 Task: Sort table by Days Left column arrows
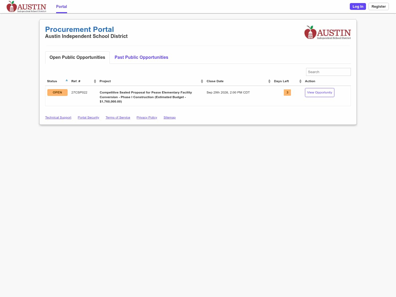point(300,81)
